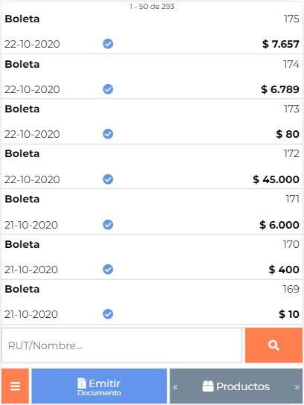Go to the previous section with left double chevron
The image size is (304, 405).
[175, 387]
